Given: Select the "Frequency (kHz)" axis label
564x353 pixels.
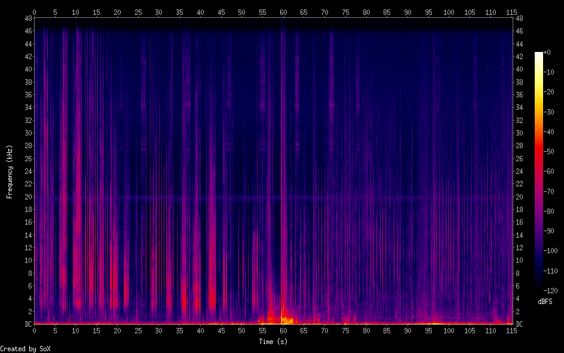Looking at the screenshot, I should (10, 171).
